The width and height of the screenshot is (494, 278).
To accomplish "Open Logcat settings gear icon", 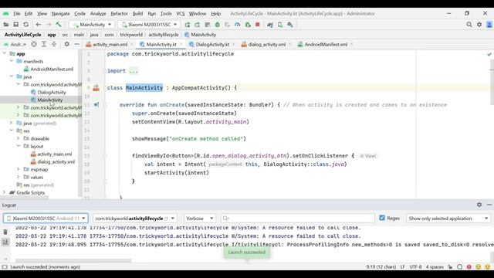I will pyautogui.click(x=479, y=205).
